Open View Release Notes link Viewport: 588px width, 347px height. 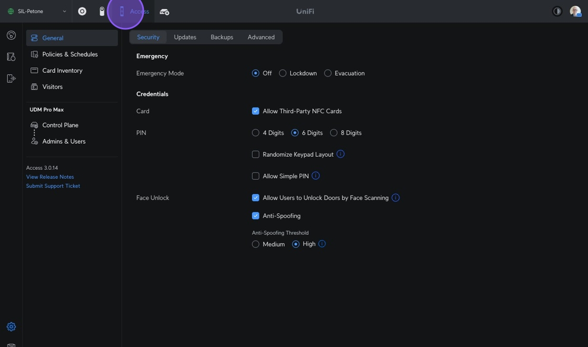tap(50, 177)
